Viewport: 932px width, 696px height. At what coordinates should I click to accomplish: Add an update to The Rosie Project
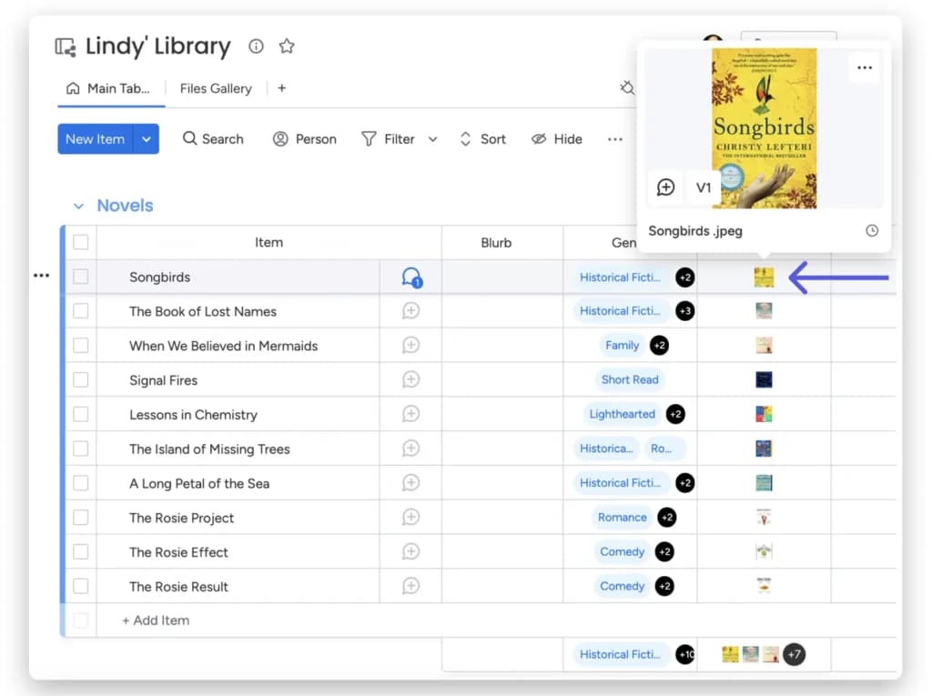[410, 518]
